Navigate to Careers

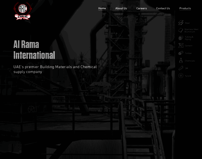(141, 8)
